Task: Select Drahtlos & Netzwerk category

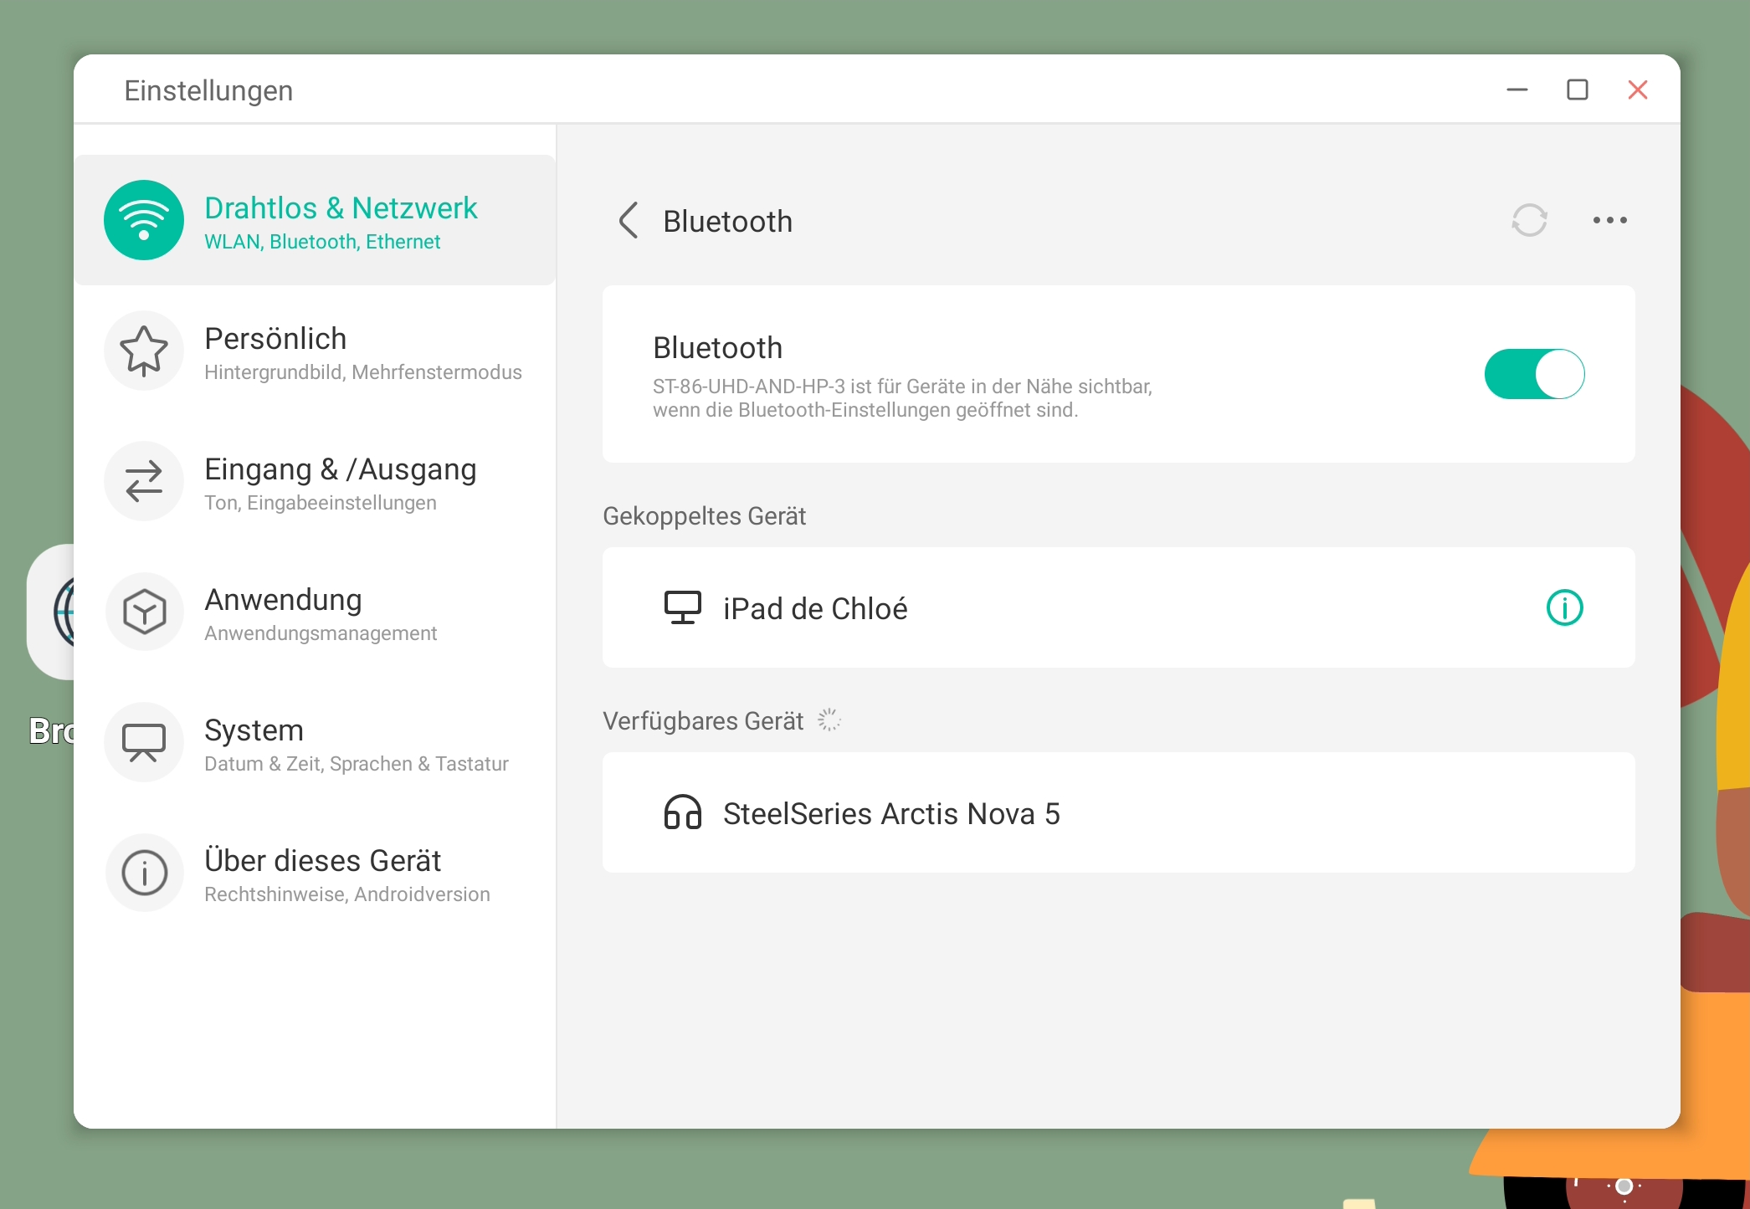Action: coord(315,220)
